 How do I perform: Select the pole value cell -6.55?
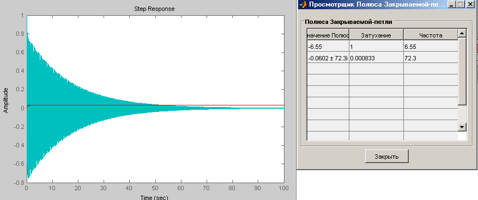[x=328, y=46]
